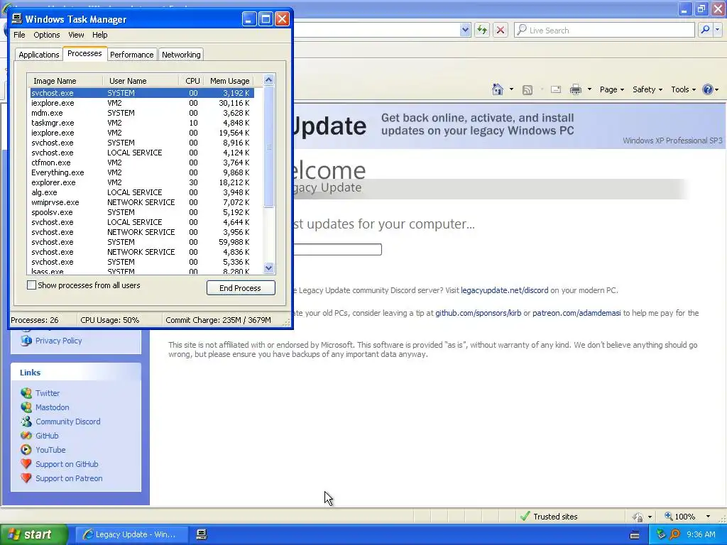Select the alg.exe process row

142,192
